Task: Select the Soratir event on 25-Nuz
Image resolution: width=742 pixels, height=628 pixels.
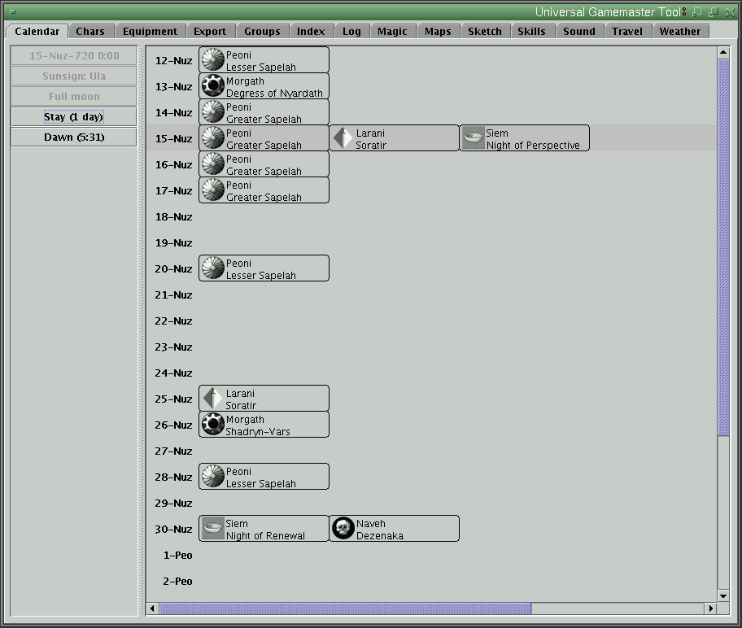Action: (264, 398)
